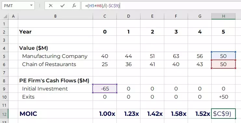Select all cells with the corner triangle

pos(5,16)
